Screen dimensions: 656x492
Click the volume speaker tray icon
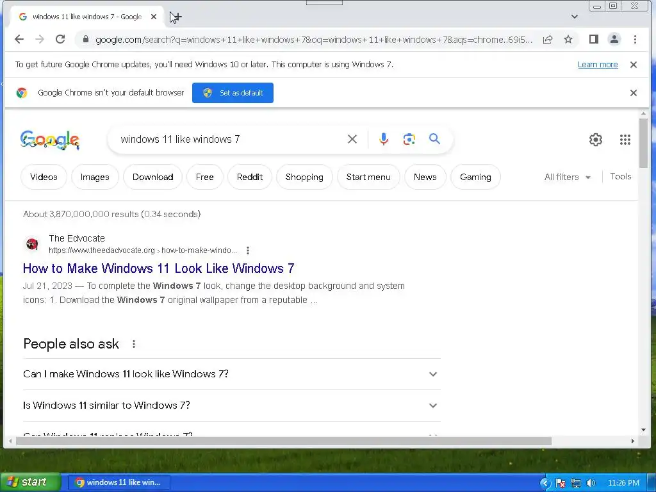[x=591, y=483]
